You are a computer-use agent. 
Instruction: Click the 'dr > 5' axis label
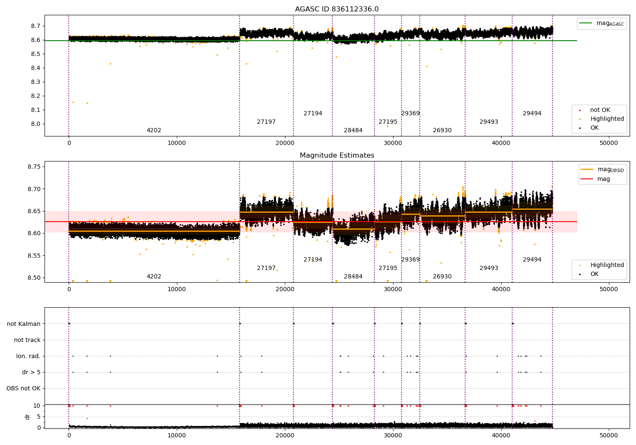[31, 373]
